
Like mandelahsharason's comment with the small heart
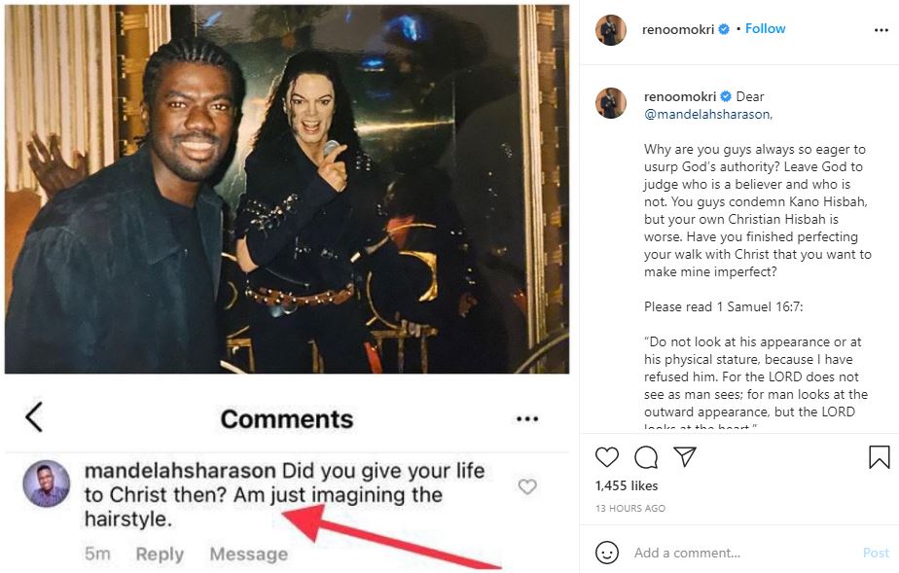pos(527,486)
